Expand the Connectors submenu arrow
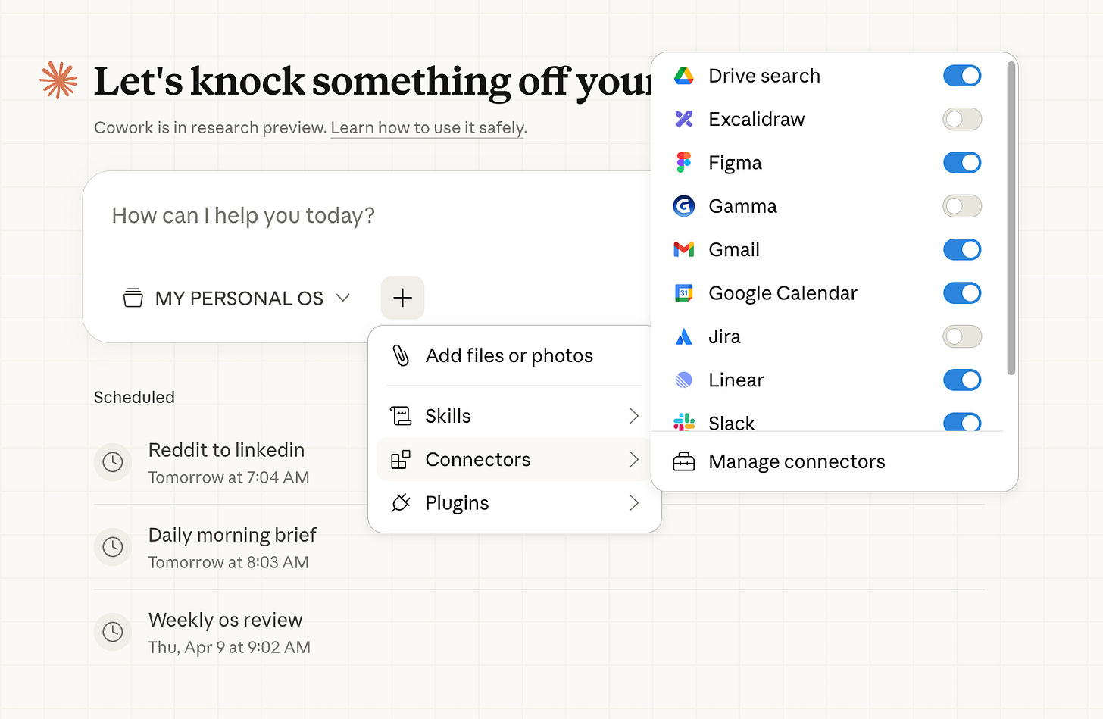1103x719 pixels. pos(634,459)
